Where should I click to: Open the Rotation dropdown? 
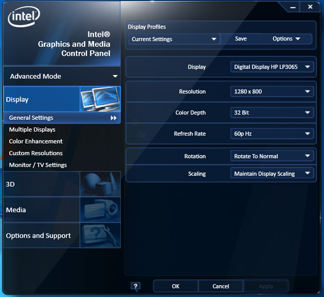(x=272, y=156)
